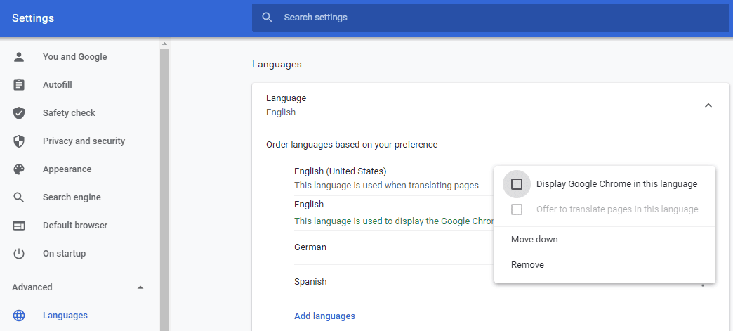
Task: Choose Move down from the context menu
Action: (x=534, y=239)
